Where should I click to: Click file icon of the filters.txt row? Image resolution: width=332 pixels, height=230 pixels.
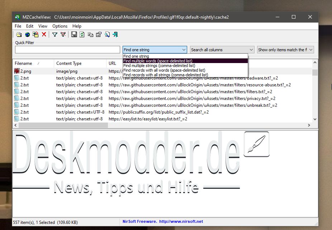17,91
